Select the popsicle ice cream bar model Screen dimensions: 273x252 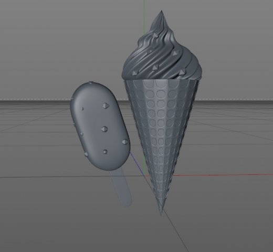tap(100, 126)
